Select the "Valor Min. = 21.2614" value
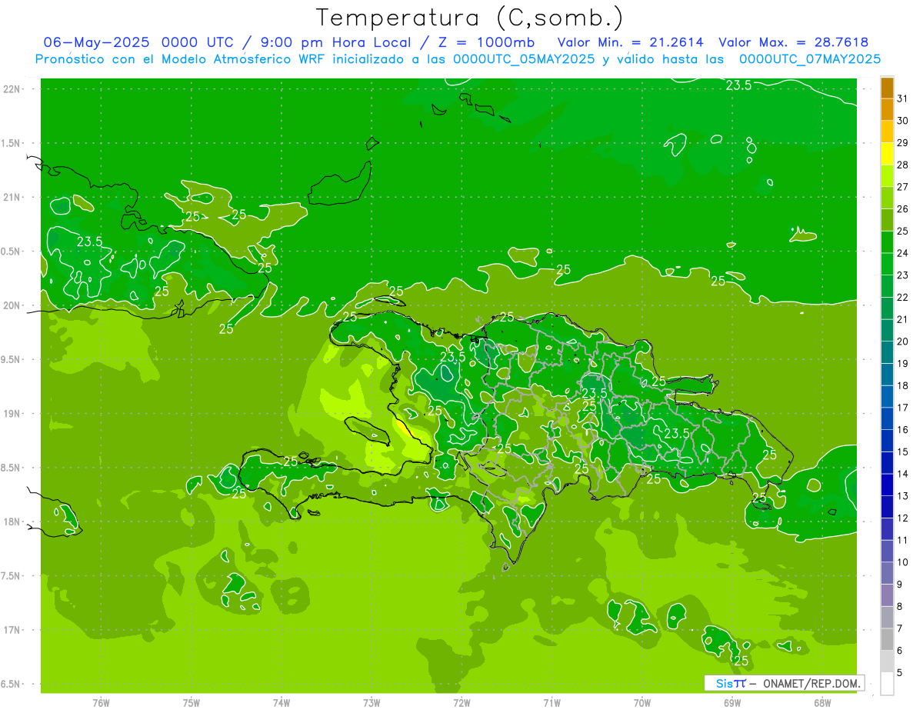 pos(630,42)
